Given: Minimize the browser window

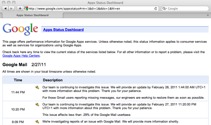Looking at the screenshot, I should 8,3.
